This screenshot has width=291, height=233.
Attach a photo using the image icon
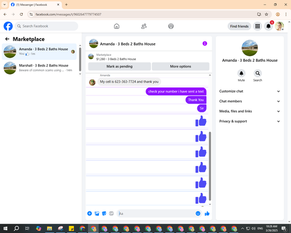point(97,214)
